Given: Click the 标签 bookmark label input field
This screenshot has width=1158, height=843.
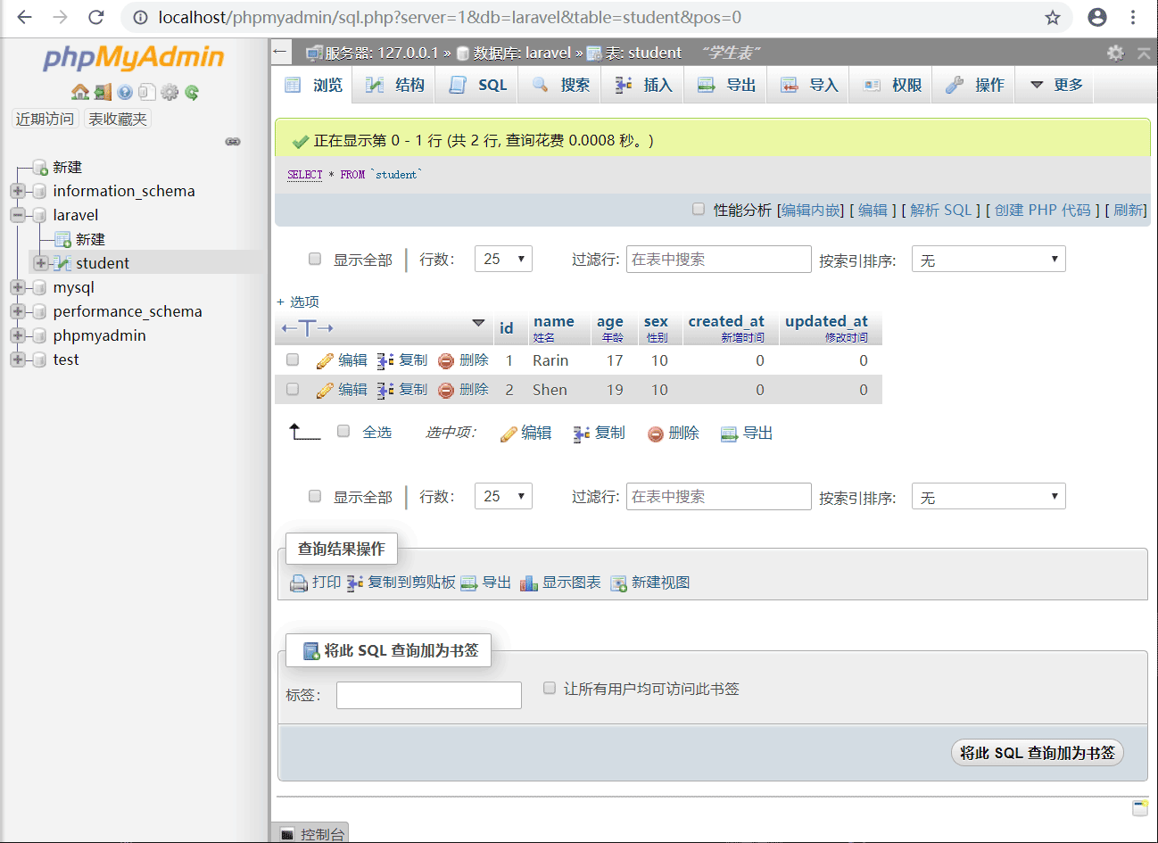Looking at the screenshot, I should tap(428, 696).
